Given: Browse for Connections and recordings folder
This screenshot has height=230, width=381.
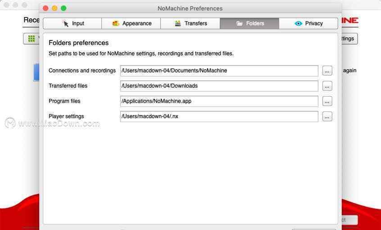Looking at the screenshot, I should coord(327,71).
